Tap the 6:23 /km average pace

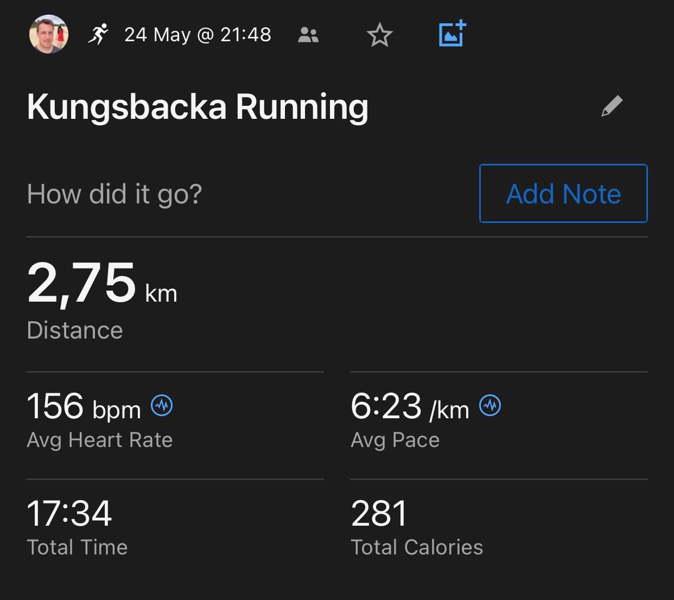tap(410, 406)
